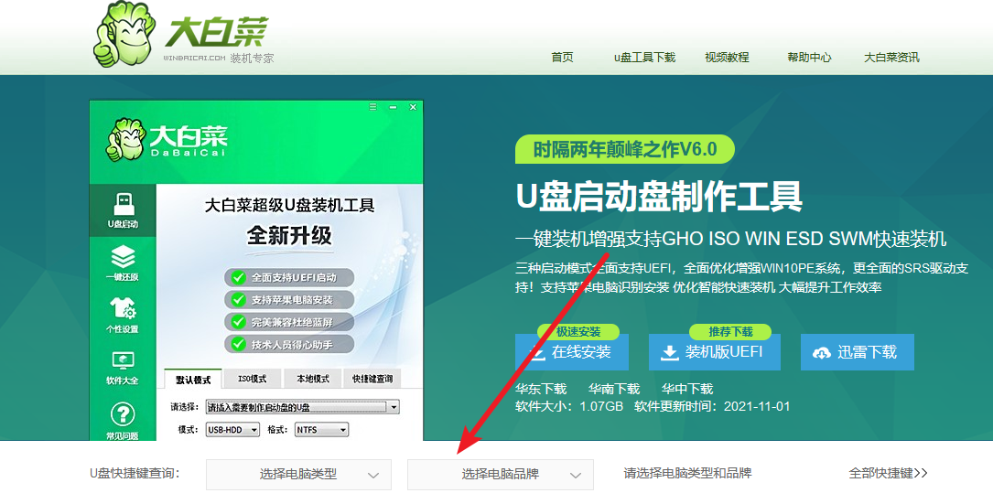Click the 在线安装 download button
Screen dimensions: 993x504
572,352
